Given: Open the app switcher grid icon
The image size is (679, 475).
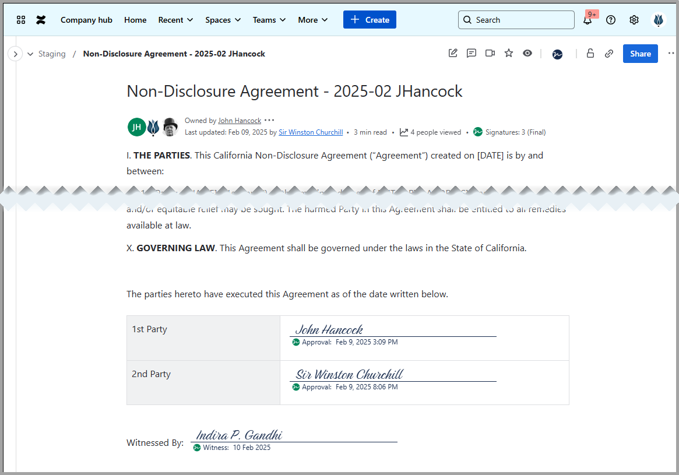Looking at the screenshot, I should pyautogui.click(x=21, y=20).
